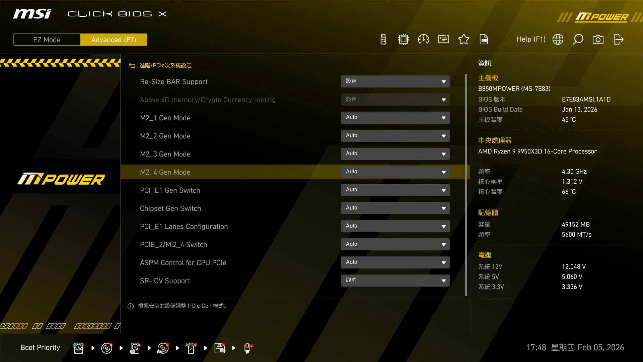The width and height of the screenshot is (643, 362).
Task: Open the speedometer overclocking icon
Action: coord(424,40)
